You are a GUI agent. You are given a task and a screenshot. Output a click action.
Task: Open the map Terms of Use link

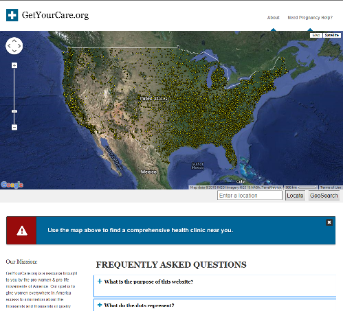(331, 187)
